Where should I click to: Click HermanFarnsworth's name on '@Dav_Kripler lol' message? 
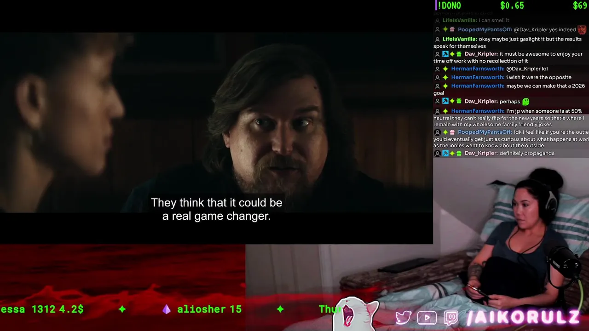pos(478,68)
